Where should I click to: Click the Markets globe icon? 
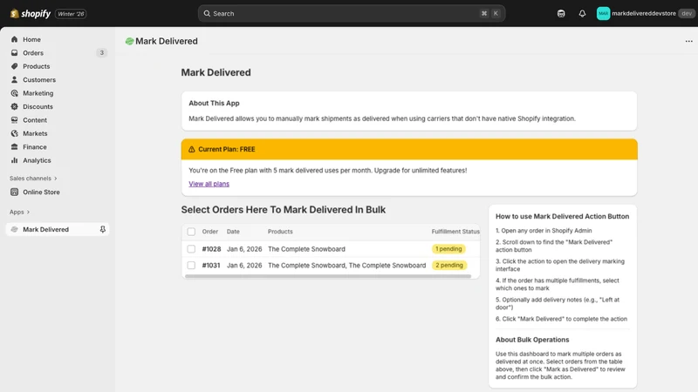coord(14,133)
